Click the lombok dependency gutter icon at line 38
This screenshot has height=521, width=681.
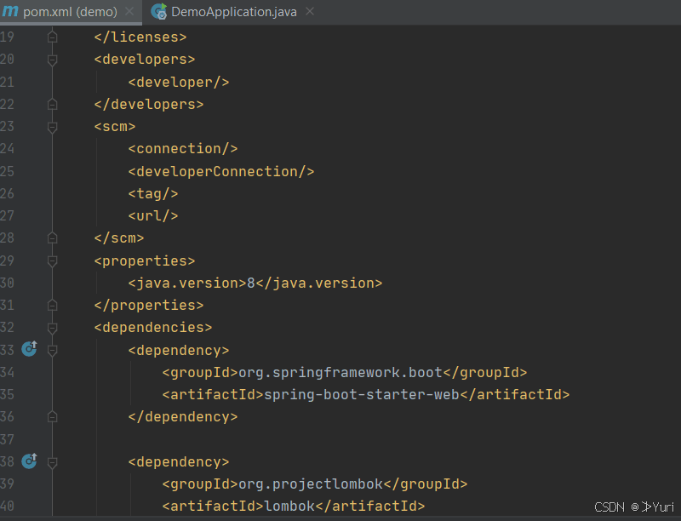point(29,461)
